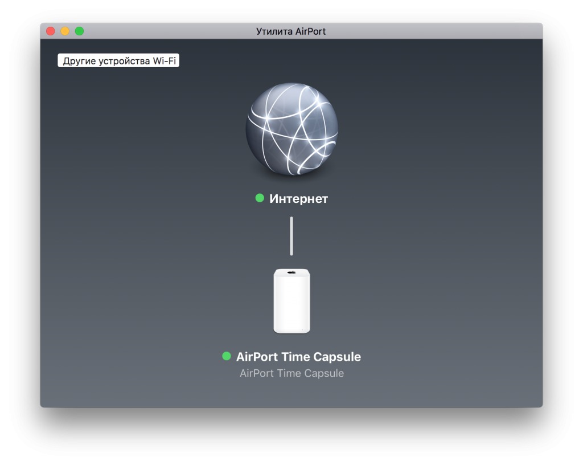Screen dimensions: 583x465
Task: Click the green status dot beside AirPort Time Capsule
Action: click(x=227, y=356)
